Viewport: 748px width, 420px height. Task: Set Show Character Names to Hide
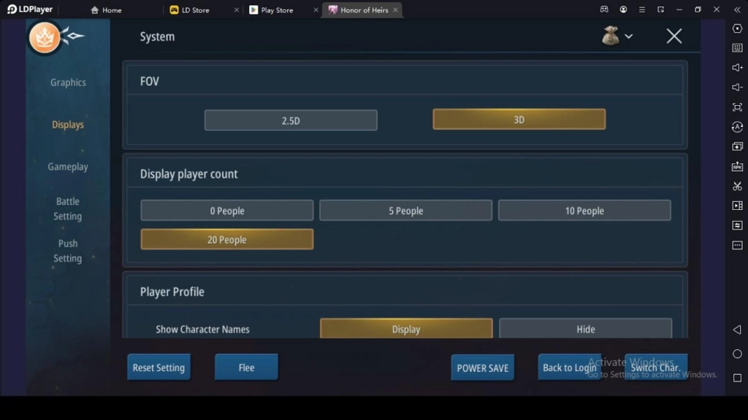(585, 329)
